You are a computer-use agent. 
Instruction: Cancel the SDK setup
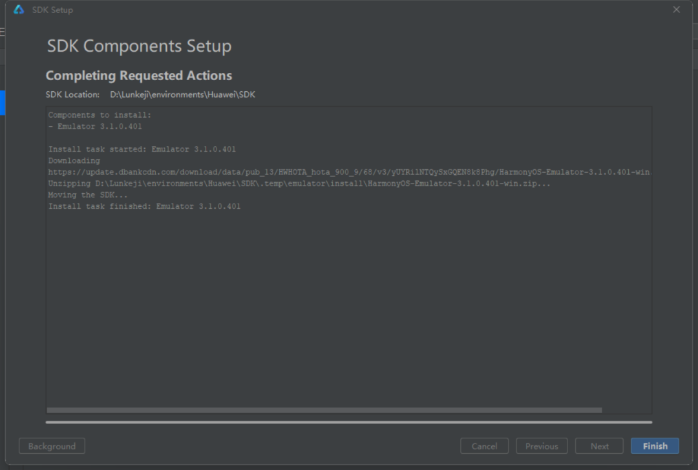[x=484, y=446]
